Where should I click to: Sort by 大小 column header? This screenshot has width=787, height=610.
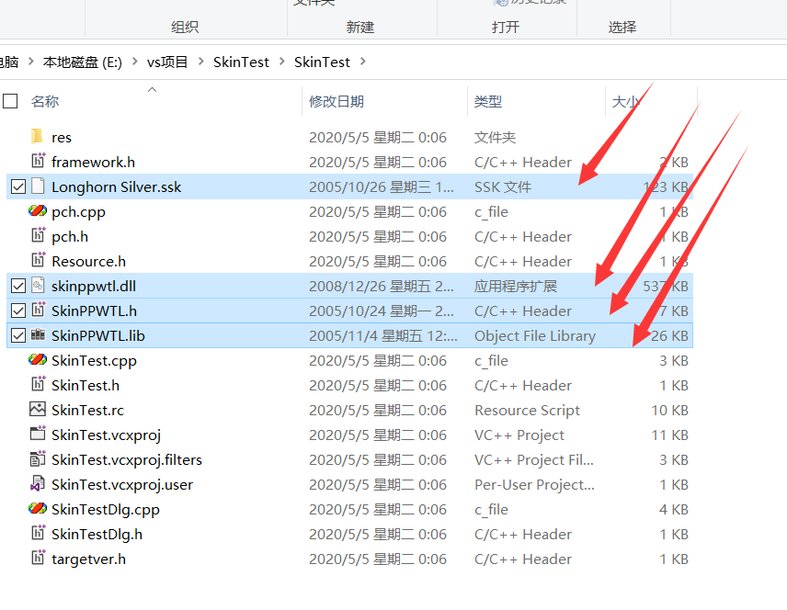(626, 101)
